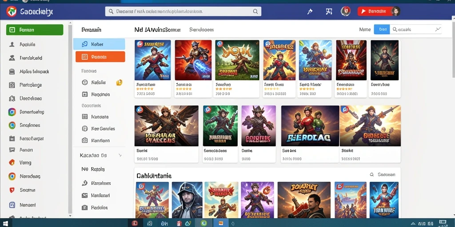Open the Windows Start button
455x227 pixels.
(x=6, y=223)
